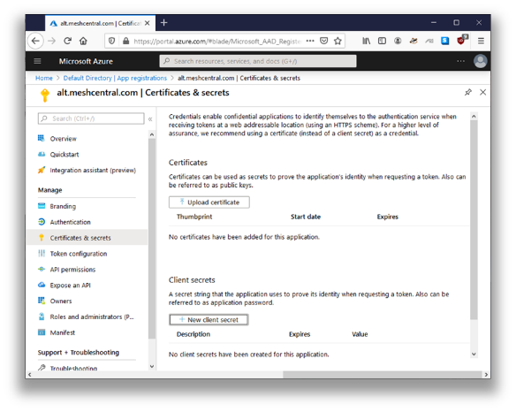
Task: Collapse the left navigation with the double chevron
Action: click(x=150, y=118)
